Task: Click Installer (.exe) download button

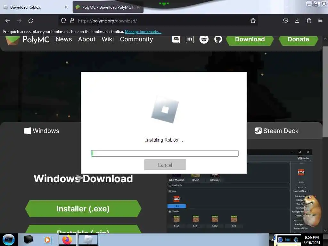Action: tap(83, 209)
